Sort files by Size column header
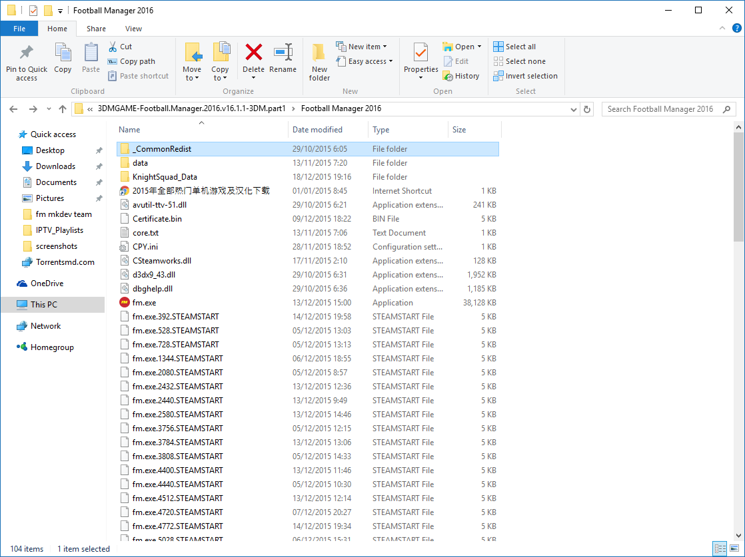 474,130
